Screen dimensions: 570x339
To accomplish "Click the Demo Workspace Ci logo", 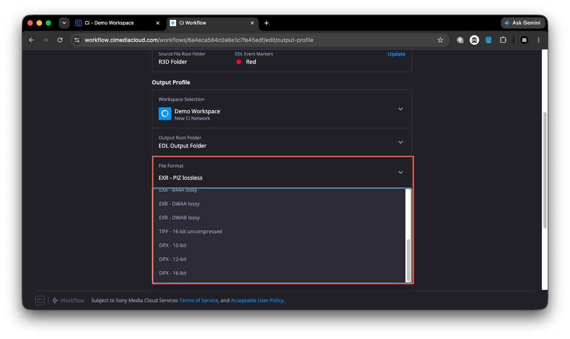I will coord(165,114).
